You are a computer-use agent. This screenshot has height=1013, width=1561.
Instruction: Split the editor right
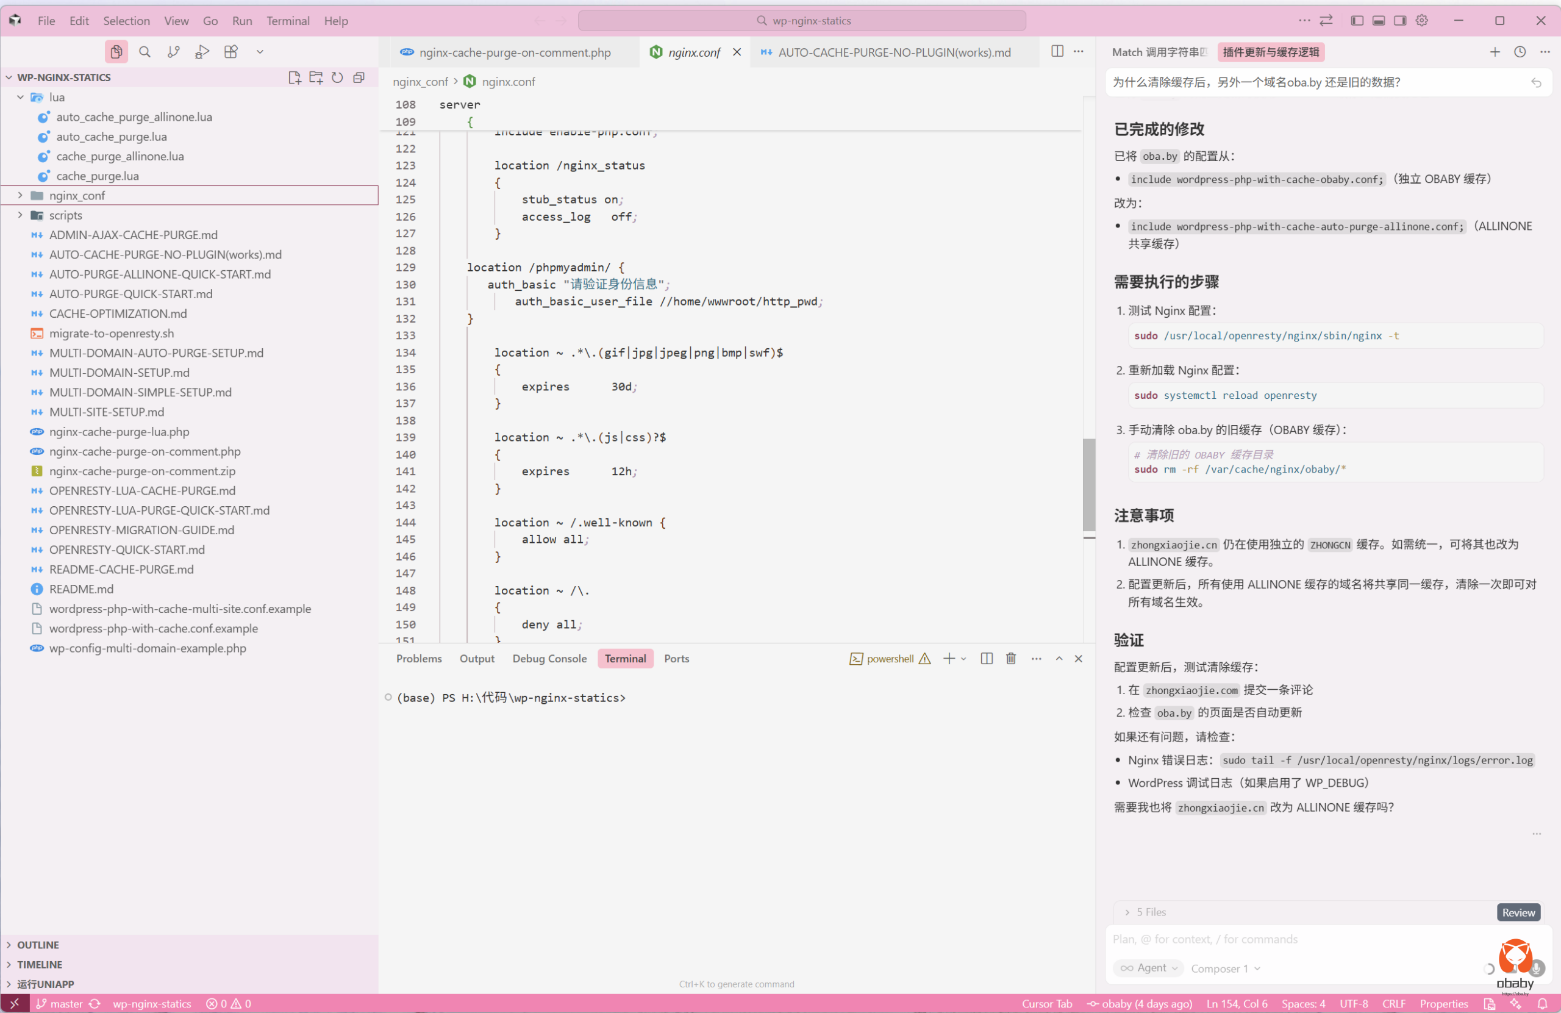(x=1057, y=51)
